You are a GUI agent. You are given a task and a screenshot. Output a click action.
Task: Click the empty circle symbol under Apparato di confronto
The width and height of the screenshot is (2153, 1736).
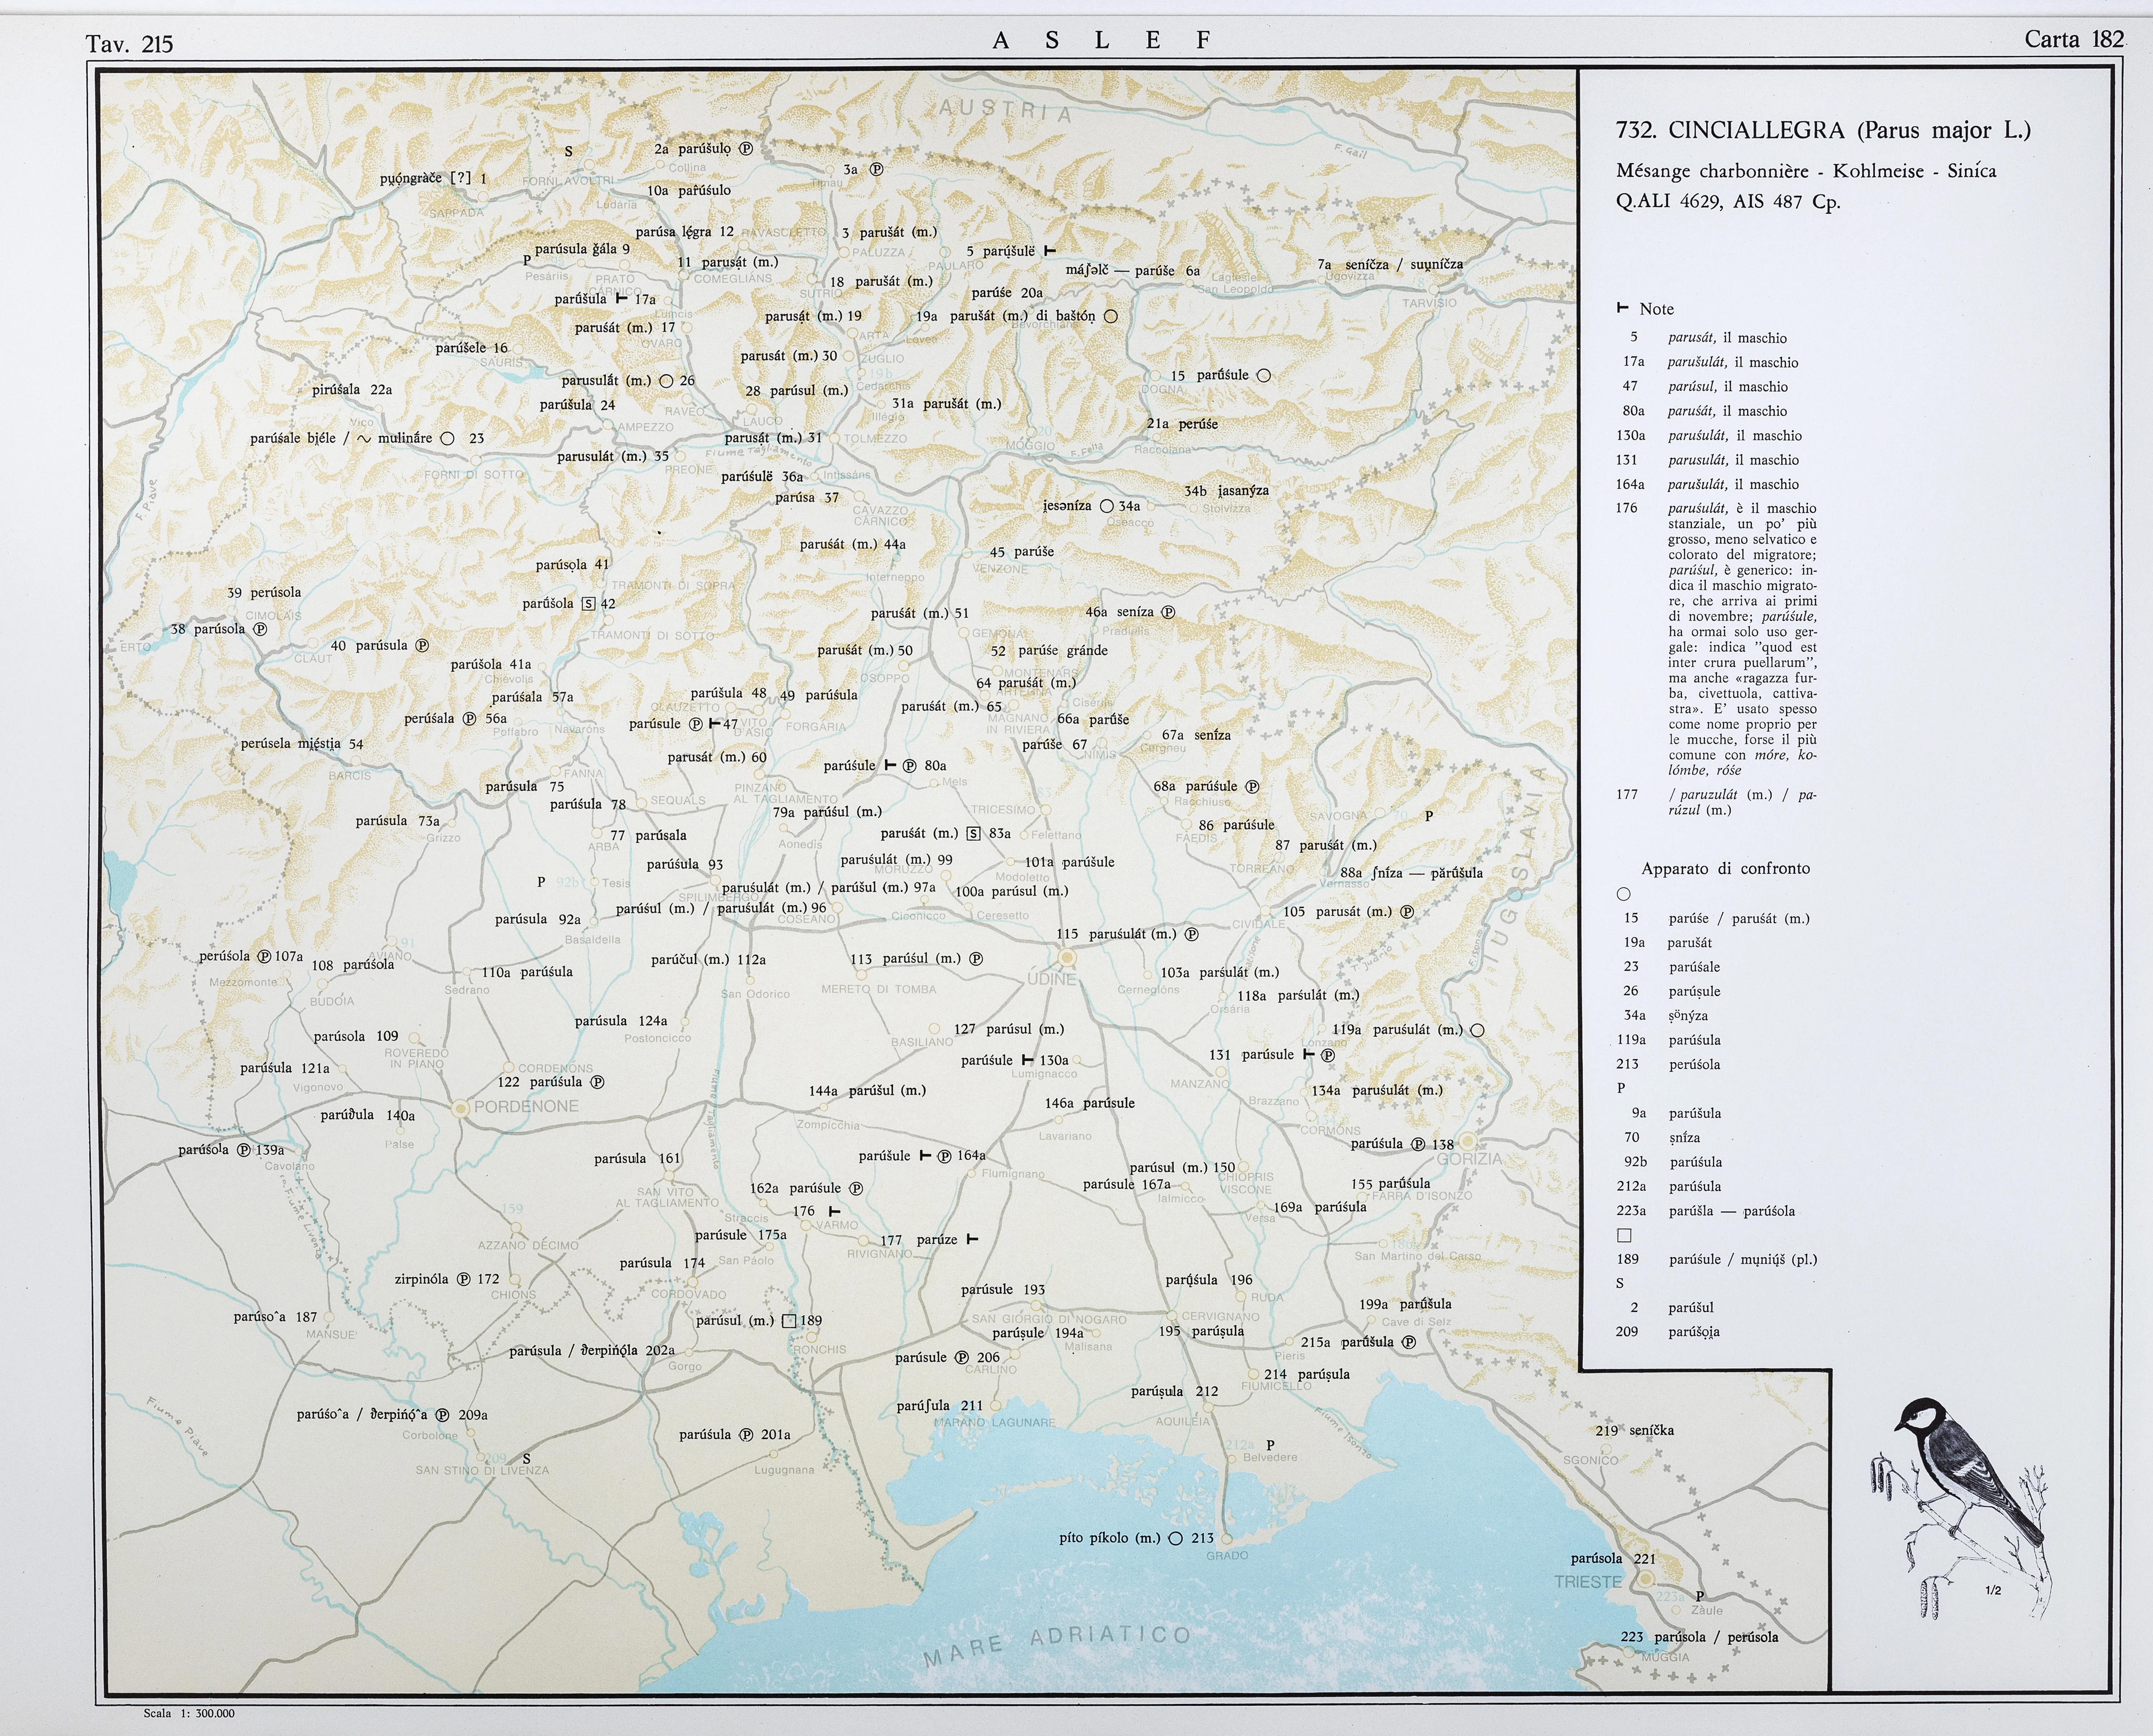[1624, 894]
